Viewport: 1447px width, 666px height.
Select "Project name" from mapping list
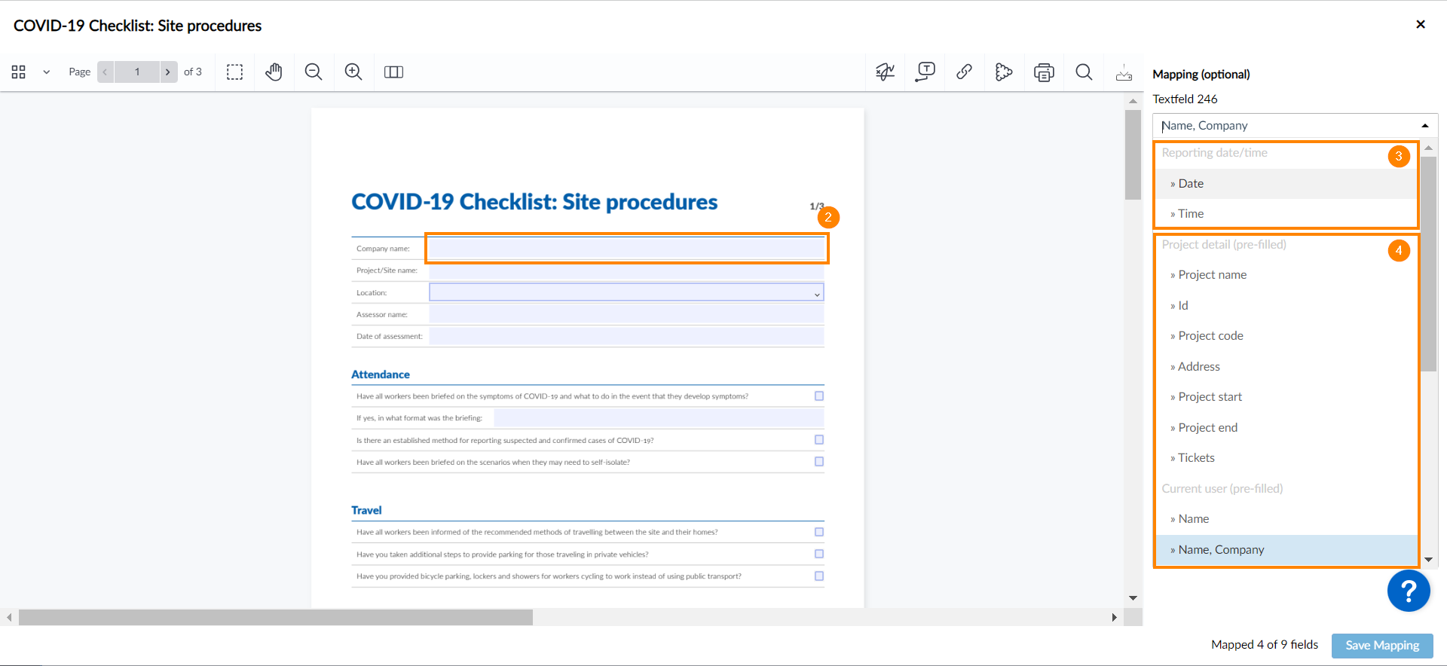point(1212,275)
